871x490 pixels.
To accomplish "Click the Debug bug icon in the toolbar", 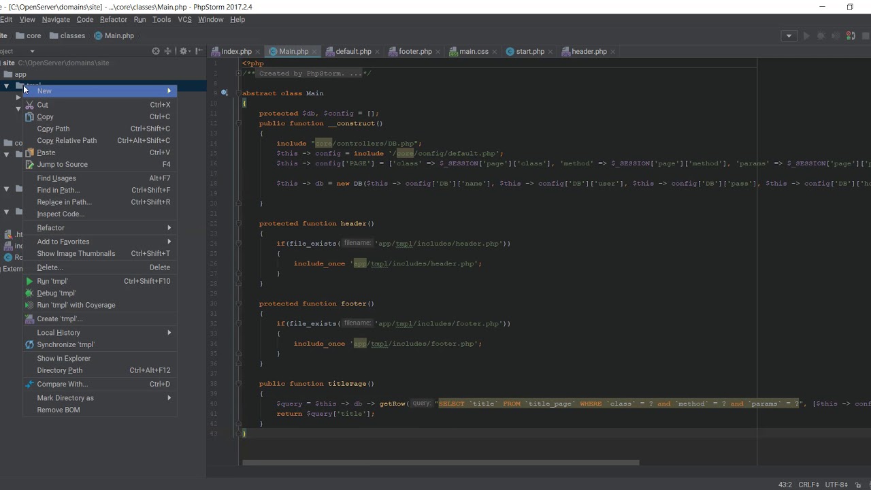I will [x=821, y=36].
